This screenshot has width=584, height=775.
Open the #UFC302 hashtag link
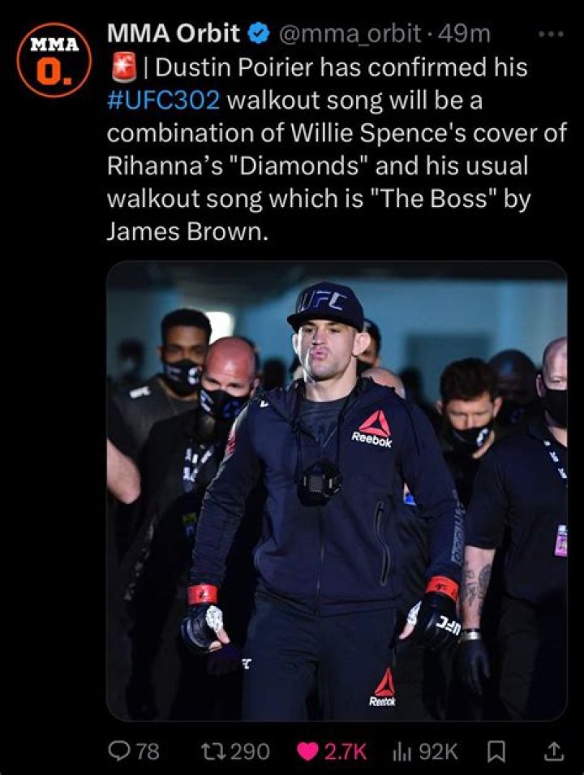[163, 101]
